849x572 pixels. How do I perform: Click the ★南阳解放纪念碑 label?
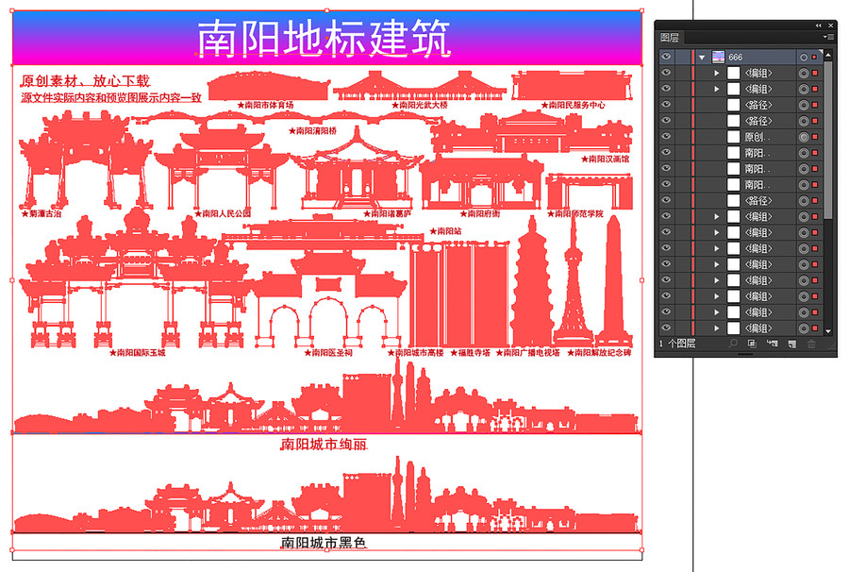[x=599, y=352]
